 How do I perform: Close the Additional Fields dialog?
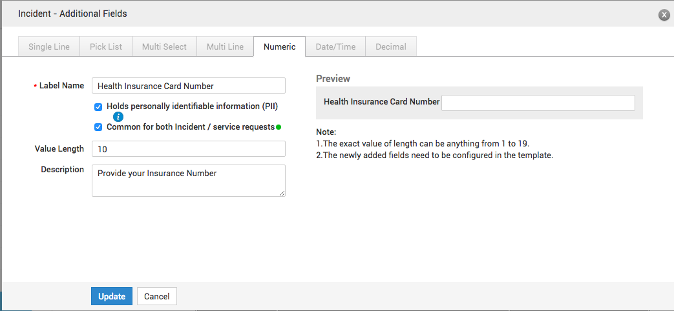(663, 15)
